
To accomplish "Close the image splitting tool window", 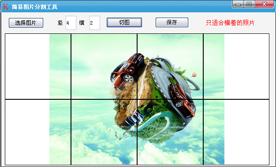I will click(264, 4).
